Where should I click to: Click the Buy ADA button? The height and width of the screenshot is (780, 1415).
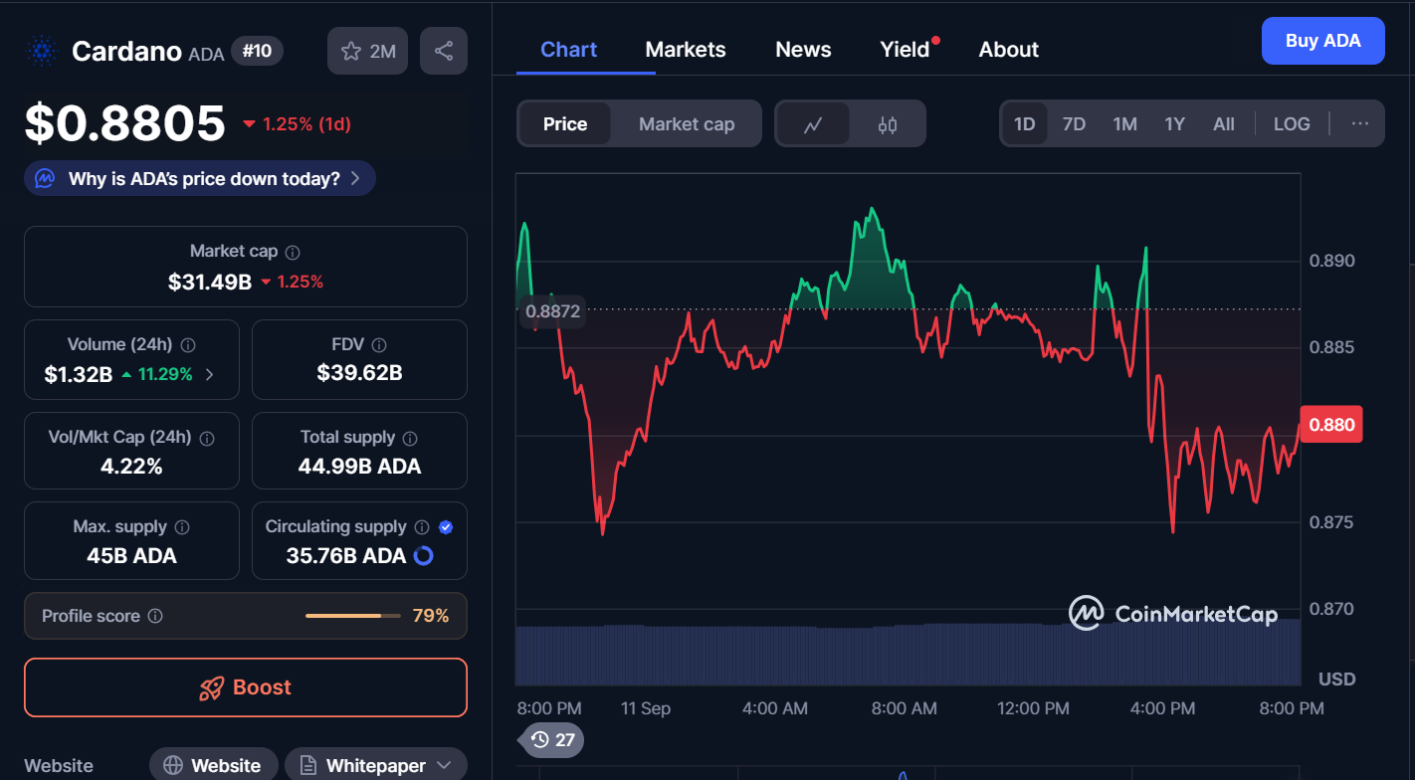click(x=1323, y=41)
